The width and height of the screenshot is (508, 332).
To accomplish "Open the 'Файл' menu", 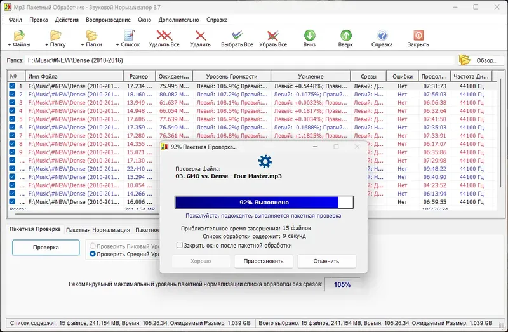I will coord(15,20).
